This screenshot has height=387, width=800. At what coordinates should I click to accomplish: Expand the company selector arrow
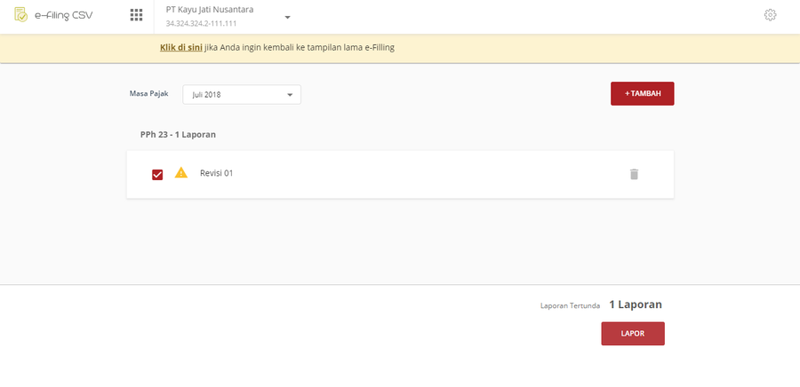point(287,18)
